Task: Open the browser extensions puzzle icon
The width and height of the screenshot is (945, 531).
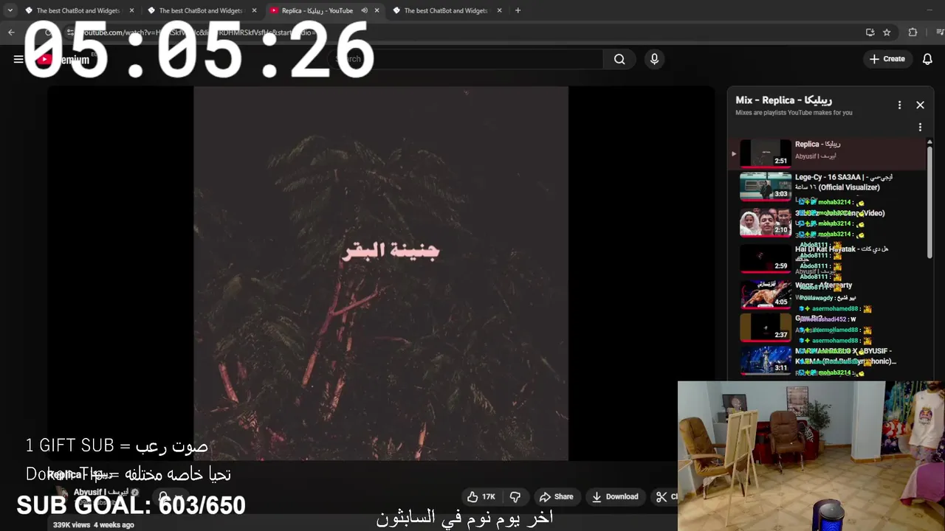Action: click(x=913, y=32)
